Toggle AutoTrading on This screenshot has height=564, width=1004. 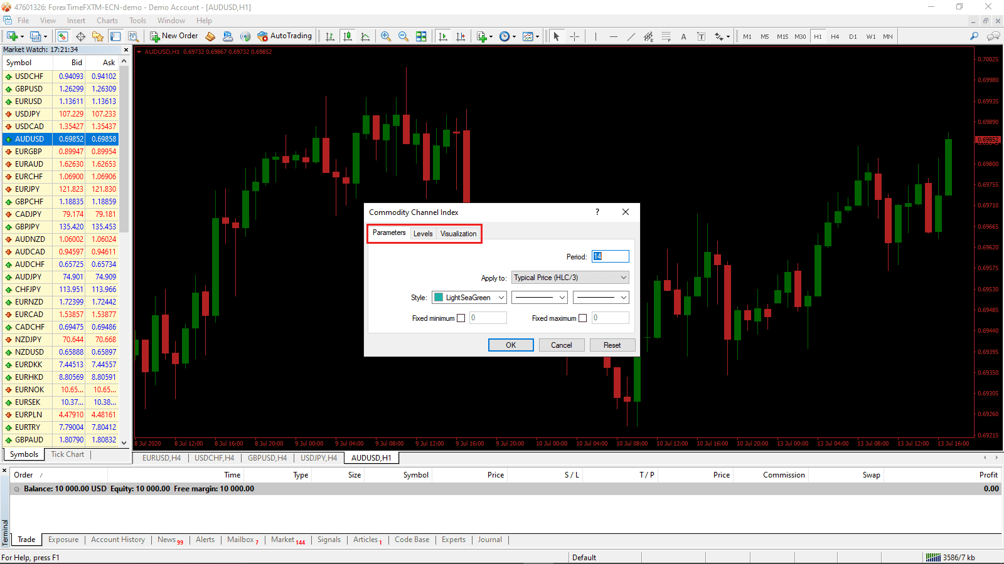284,36
